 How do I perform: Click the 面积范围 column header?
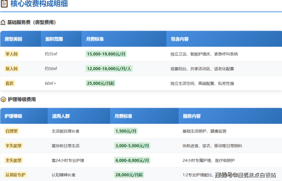click(x=54, y=39)
